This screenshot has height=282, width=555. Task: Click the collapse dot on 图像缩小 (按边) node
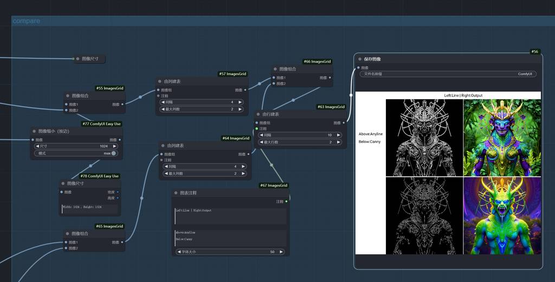click(x=34, y=131)
